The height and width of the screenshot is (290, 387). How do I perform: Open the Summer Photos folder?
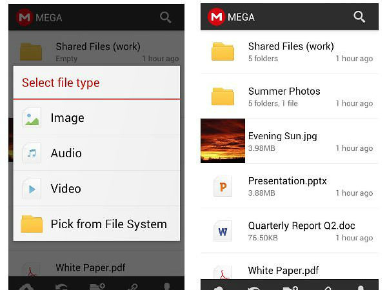tap(290, 97)
